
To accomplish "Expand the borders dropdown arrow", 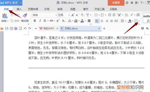I will [139, 21].
